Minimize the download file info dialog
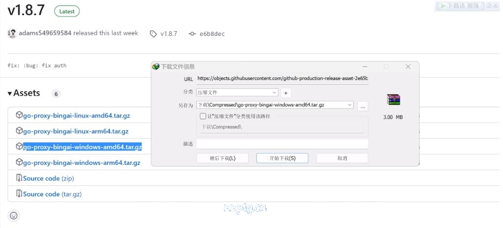The image size is (503, 228). [x=365, y=67]
